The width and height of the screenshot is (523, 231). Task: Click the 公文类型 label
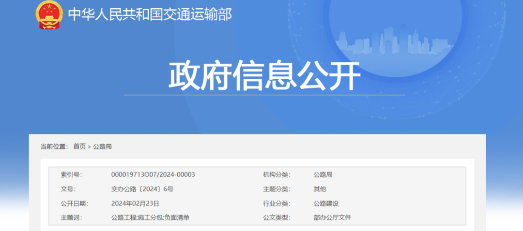coord(277,217)
